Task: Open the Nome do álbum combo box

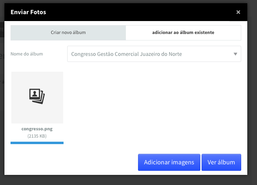Action: pyautogui.click(x=154, y=54)
